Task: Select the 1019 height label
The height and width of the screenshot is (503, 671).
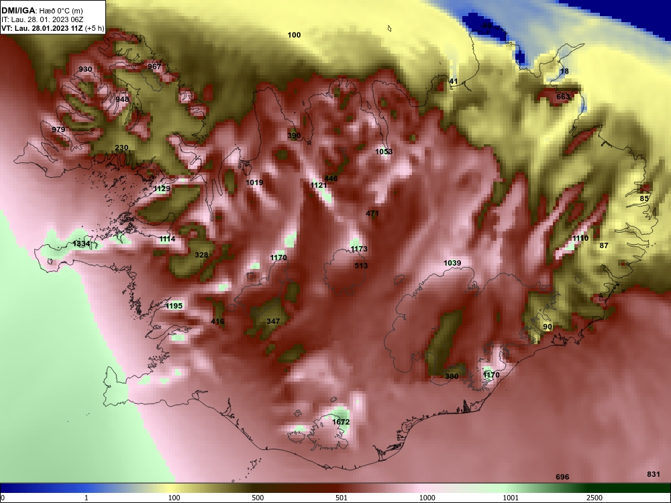Action: click(254, 182)
